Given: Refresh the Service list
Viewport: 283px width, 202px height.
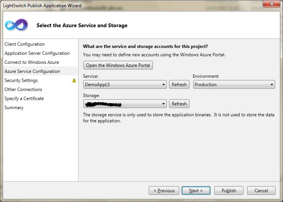Looking at the screenshot, I should pyautogui.click(x=179, y=85).
